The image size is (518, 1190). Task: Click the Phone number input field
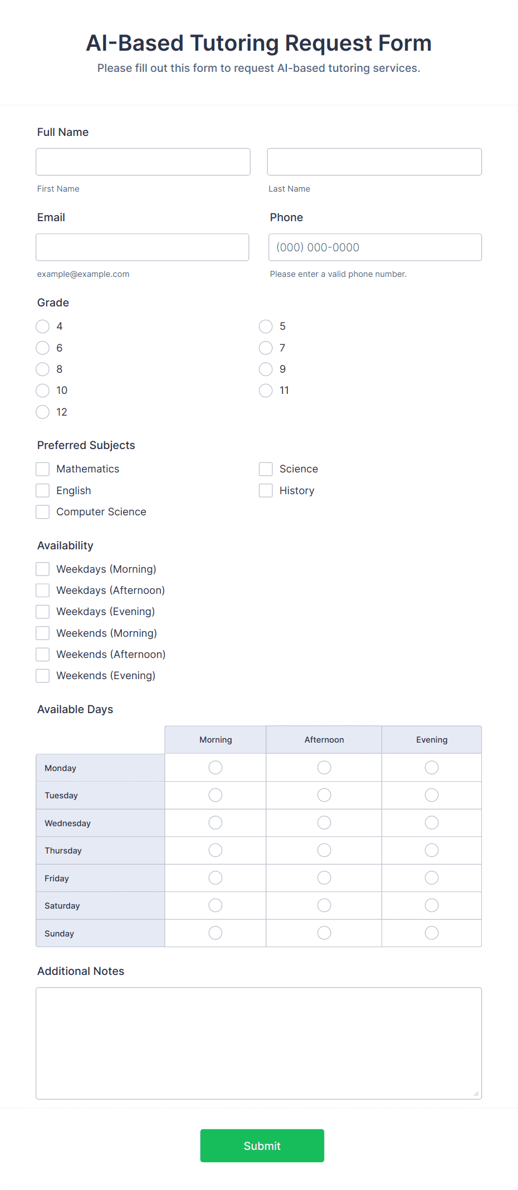pos(374,247)
